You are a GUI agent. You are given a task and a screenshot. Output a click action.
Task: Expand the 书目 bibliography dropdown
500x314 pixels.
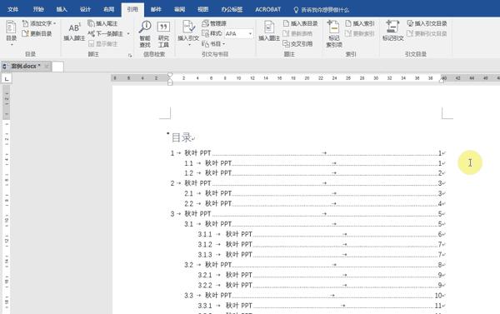[213, 43]
